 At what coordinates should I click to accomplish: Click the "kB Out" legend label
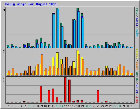[137, 77]
